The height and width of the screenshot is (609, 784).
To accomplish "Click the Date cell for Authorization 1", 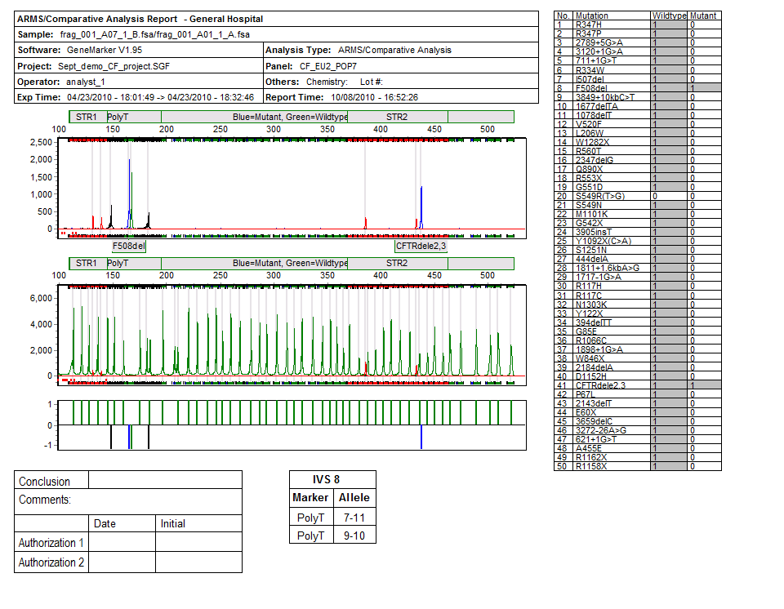I will click(122, 543).
